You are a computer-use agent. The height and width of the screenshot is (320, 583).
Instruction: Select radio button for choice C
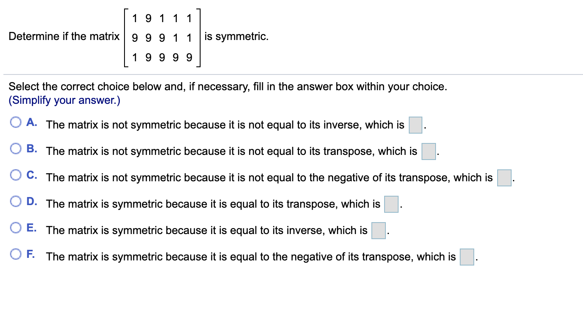pyautogui.click(x=16, y=174)
